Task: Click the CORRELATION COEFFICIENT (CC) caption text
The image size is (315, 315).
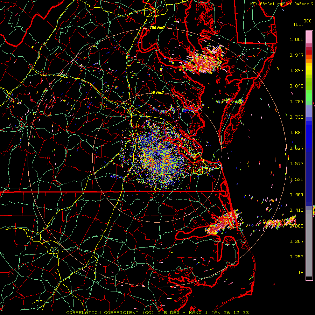Action: coord(110,313)
